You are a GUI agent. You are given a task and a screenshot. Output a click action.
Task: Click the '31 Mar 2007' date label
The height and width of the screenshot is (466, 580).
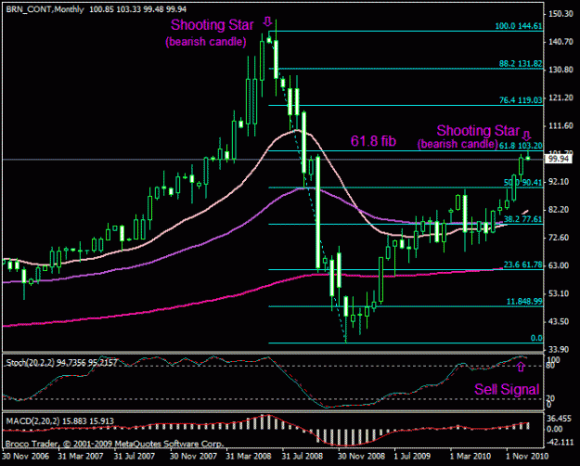80,456
